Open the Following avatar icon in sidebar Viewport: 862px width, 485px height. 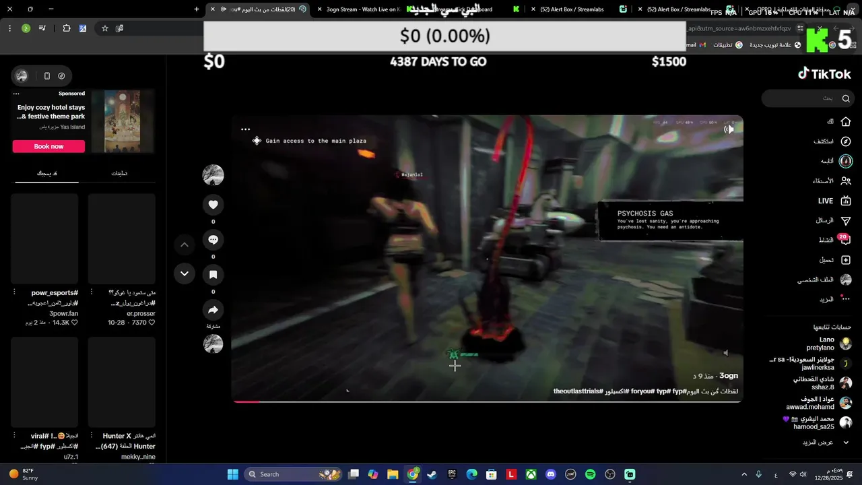coord(846,161)
